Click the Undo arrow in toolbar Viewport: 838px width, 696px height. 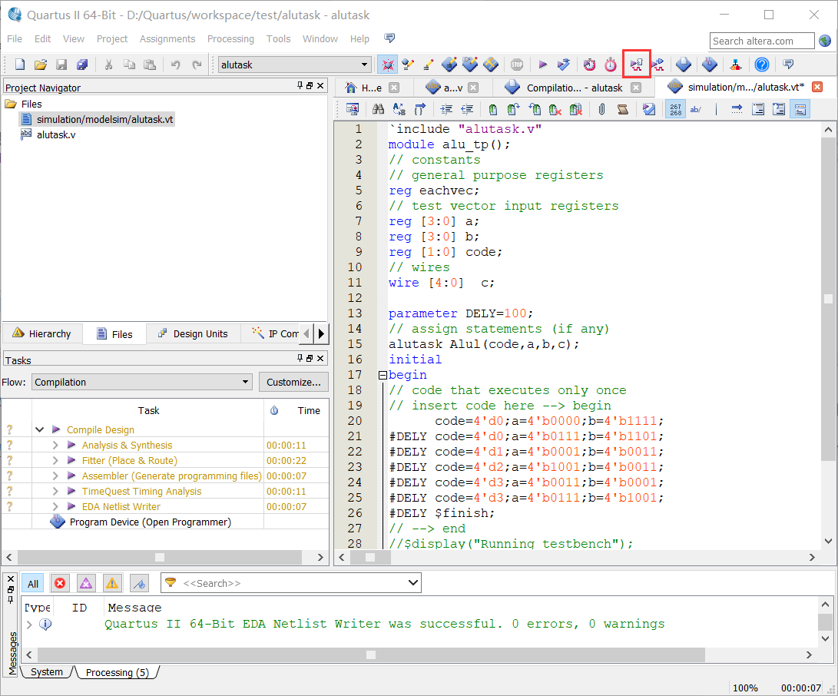pyautogui.click(x=175, y=65)
